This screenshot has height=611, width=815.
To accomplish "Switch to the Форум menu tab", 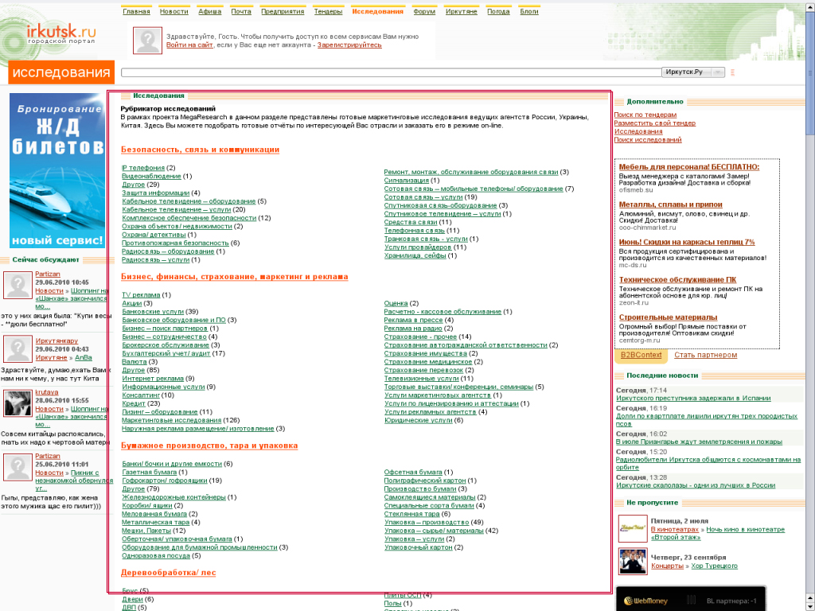I will tap(424, 12).
